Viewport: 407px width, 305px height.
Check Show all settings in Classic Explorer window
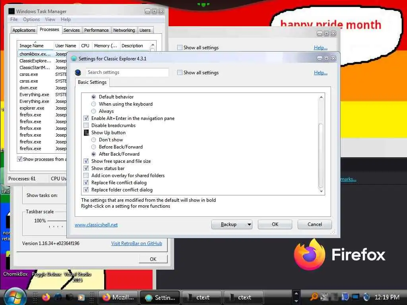point(180,73)
